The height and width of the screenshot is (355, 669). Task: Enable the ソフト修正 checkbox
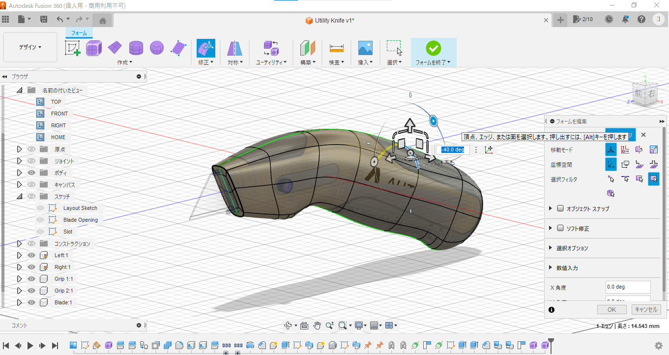point(560,228)
